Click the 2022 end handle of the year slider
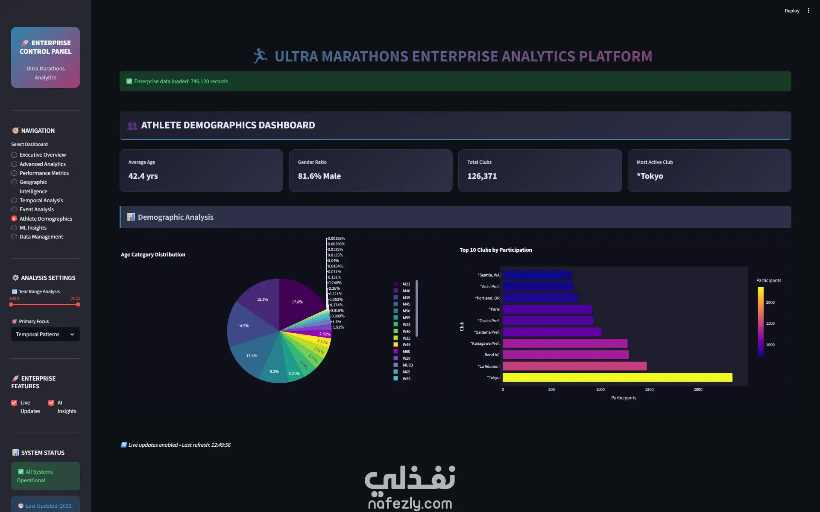820x512 pixels. 78,305
